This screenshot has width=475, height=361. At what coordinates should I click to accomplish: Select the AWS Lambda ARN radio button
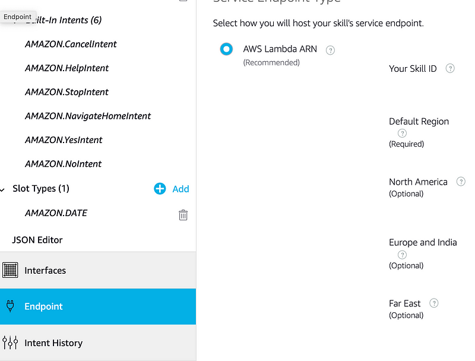click(226, 49)
